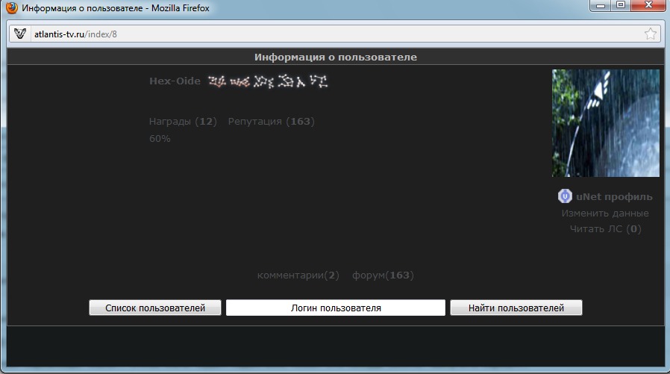Click the Ancient-glyph rank image beside Hex-Oide
Viewport: 670px width, 374px height.
[x=268, y=81]
